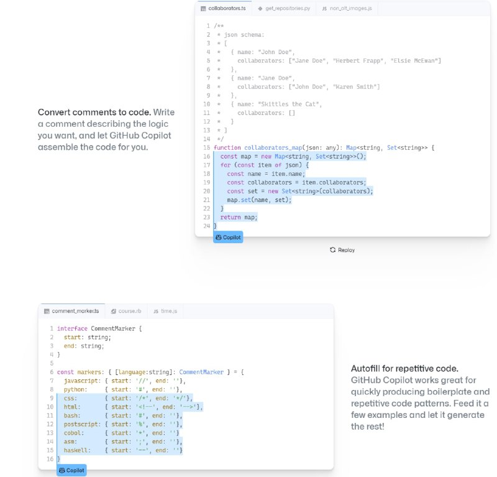497x477 pixels.
Task: Click the haskell marker entry line
Action: pyautogui.click(x=123, y=450)
